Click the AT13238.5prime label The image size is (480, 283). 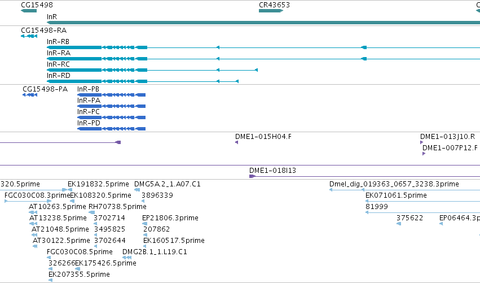click(58, 218)
